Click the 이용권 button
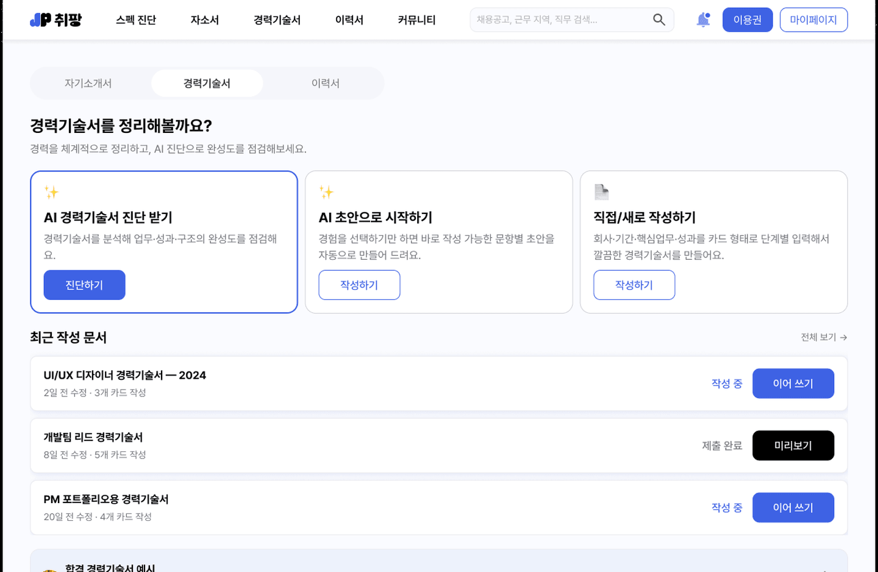The image size is (878, 572). point(748,20)
